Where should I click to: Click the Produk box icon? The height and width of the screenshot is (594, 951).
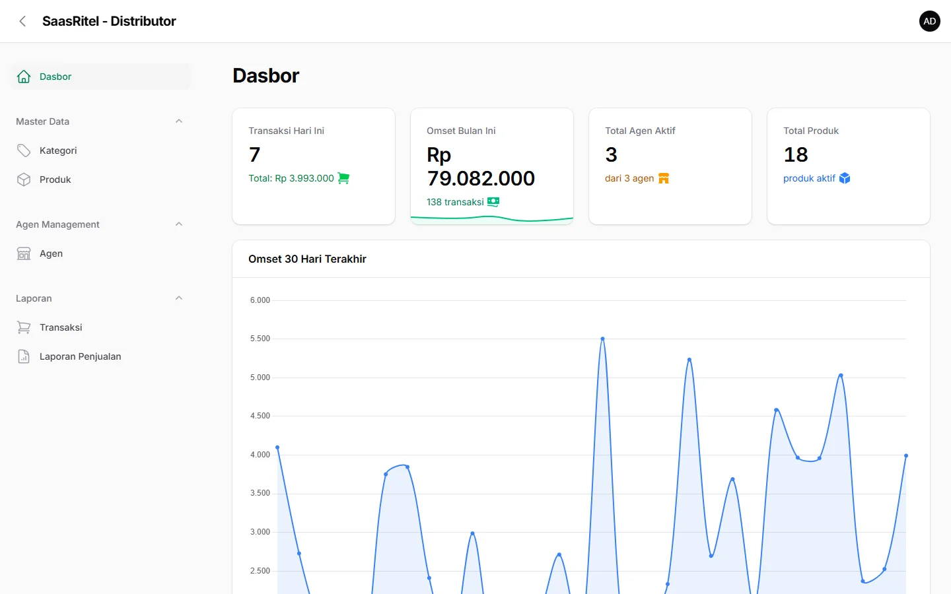[x=24, y=180]
